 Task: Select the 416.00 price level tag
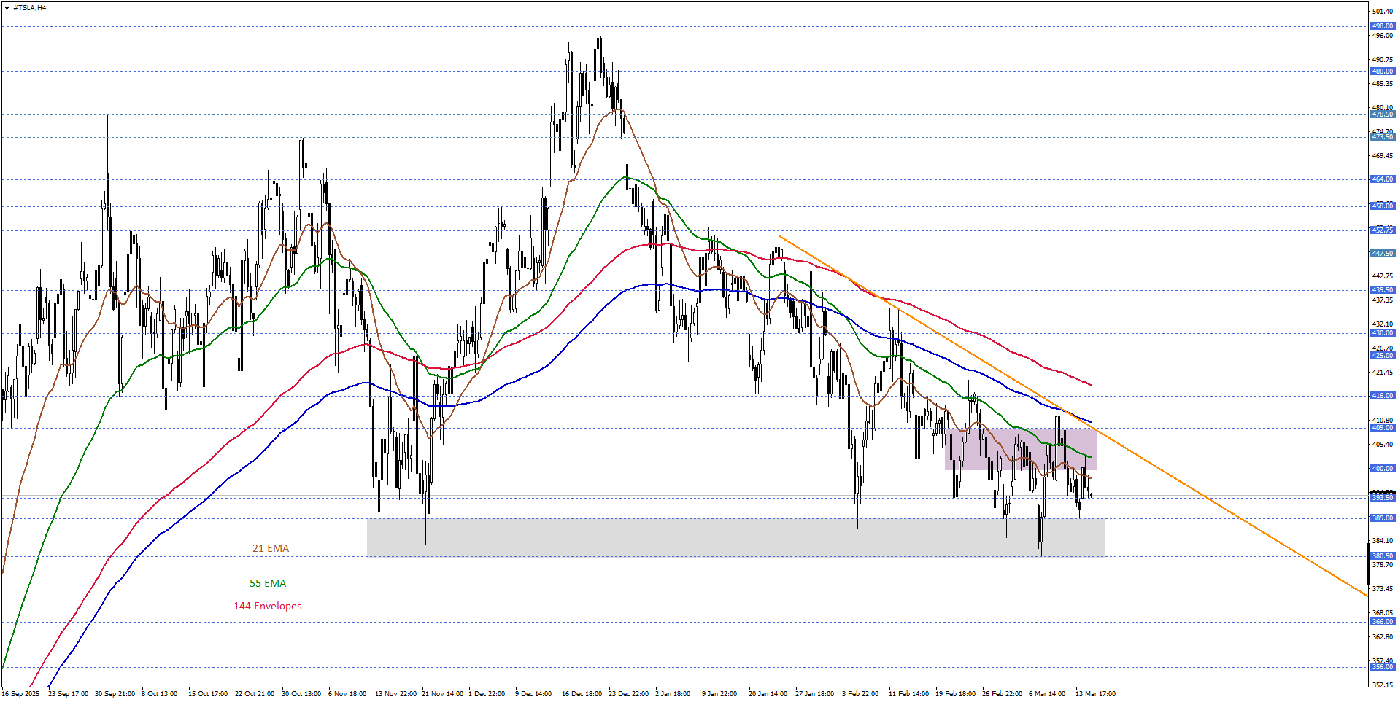pos(1382,396)
